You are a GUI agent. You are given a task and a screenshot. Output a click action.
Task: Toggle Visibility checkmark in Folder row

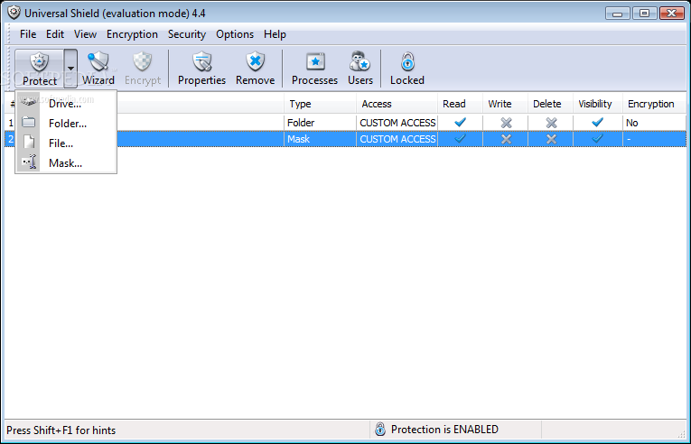pos(598,122)
